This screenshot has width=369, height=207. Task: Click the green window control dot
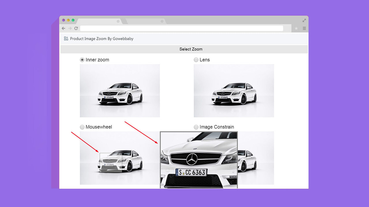pyautogui.click(x=73, y=20)
